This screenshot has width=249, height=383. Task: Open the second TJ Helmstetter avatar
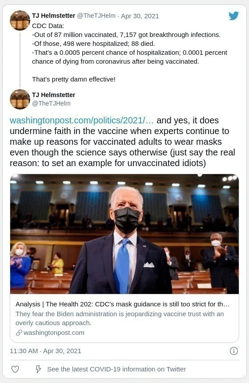(20, 99)
